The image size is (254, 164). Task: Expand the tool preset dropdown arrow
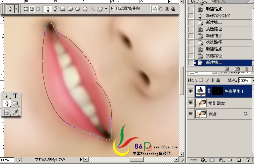pos(16,9)
